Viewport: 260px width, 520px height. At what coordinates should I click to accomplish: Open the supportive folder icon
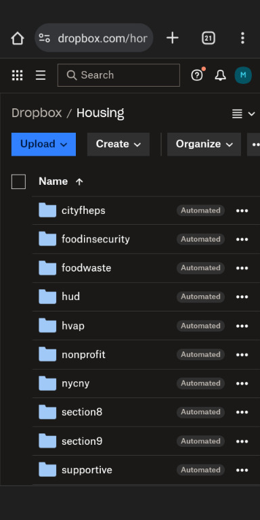point(47,470)
